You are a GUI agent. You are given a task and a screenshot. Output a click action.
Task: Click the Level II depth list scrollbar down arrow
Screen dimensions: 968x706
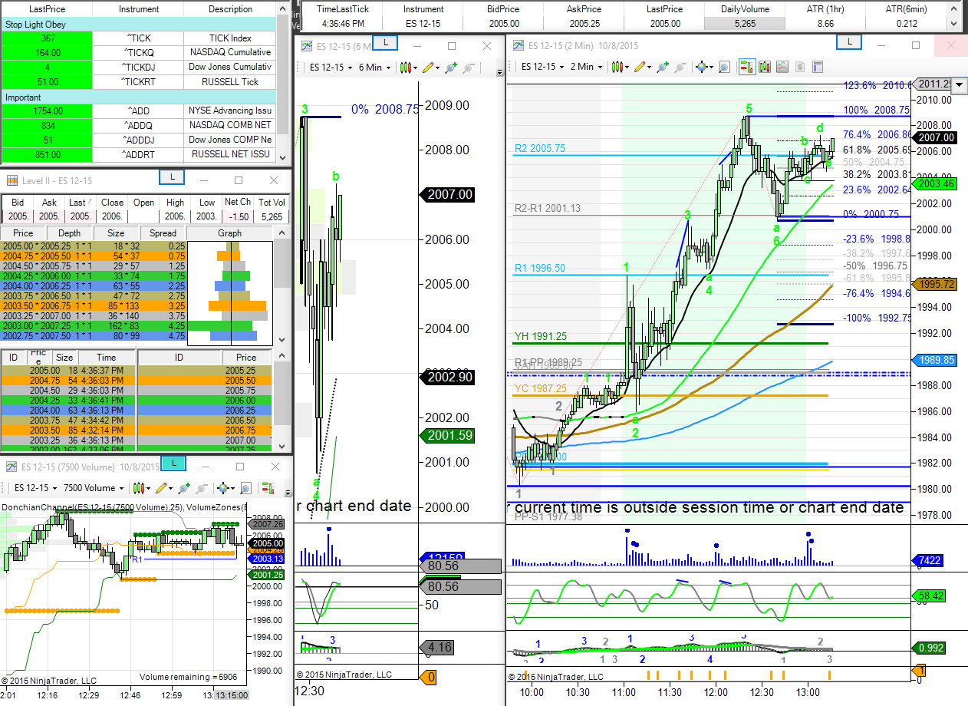click(282, 339)
